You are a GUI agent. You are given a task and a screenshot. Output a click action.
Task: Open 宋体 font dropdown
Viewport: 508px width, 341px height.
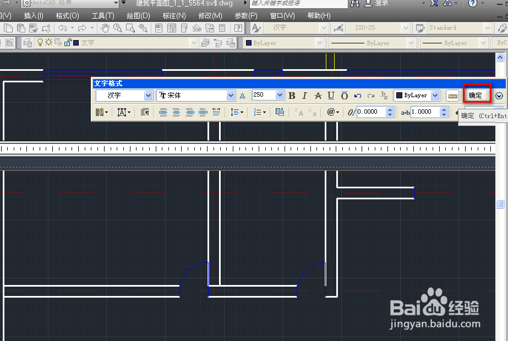[x=231, y=96]
